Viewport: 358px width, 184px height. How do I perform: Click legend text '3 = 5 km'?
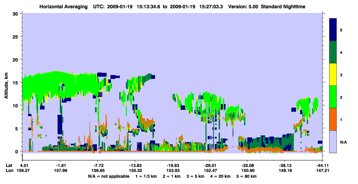[196, 176]
